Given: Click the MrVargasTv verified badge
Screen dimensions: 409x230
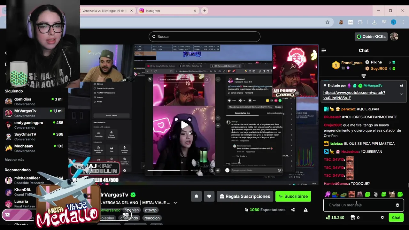Looking at the screenshot, I should point(133,195).
